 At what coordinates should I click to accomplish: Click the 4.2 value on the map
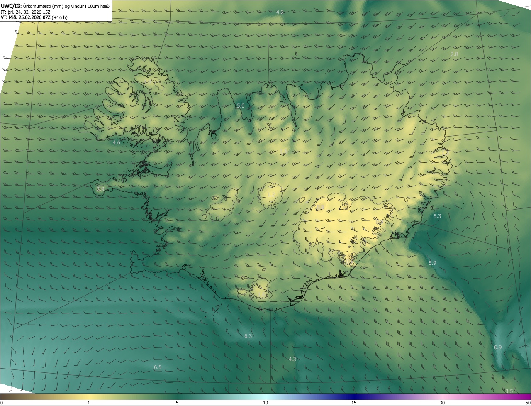(280, 12)
